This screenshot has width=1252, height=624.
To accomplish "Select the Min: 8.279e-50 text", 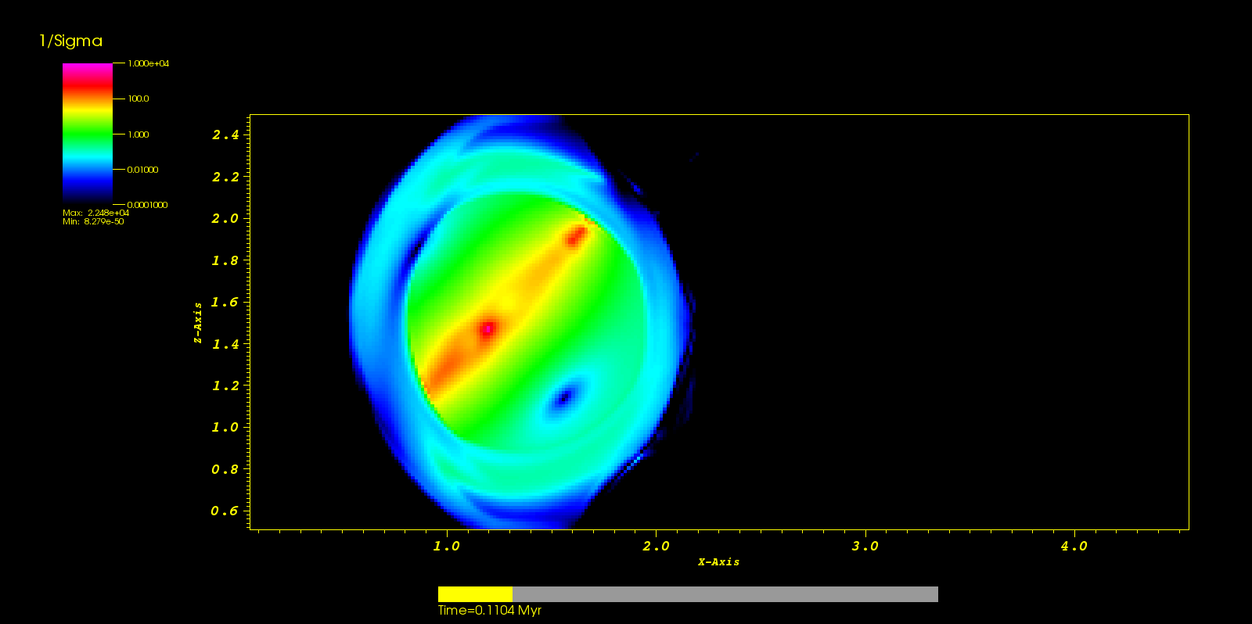I will point(93,222).
